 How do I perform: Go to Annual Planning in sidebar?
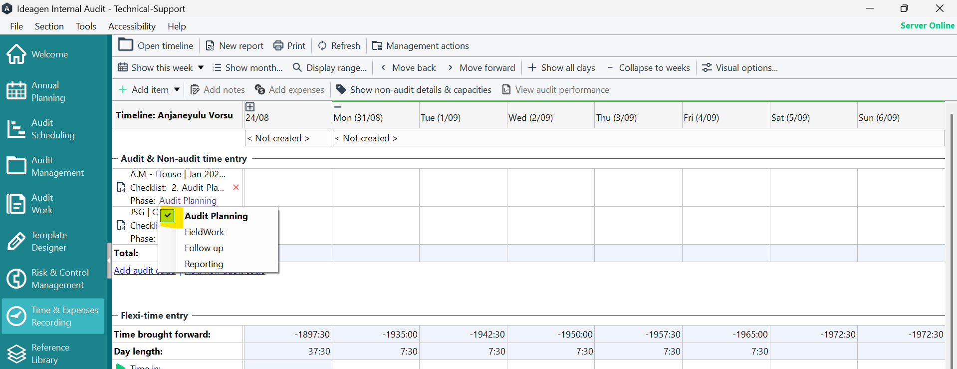[52, 91]
